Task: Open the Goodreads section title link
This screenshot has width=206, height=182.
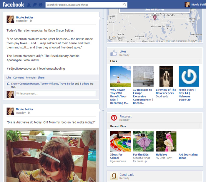Action: point(127,175)
